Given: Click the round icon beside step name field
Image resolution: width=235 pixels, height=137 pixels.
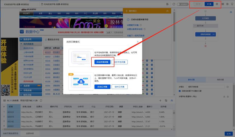Looking at the screenshot, I should (x=228, y=87).
